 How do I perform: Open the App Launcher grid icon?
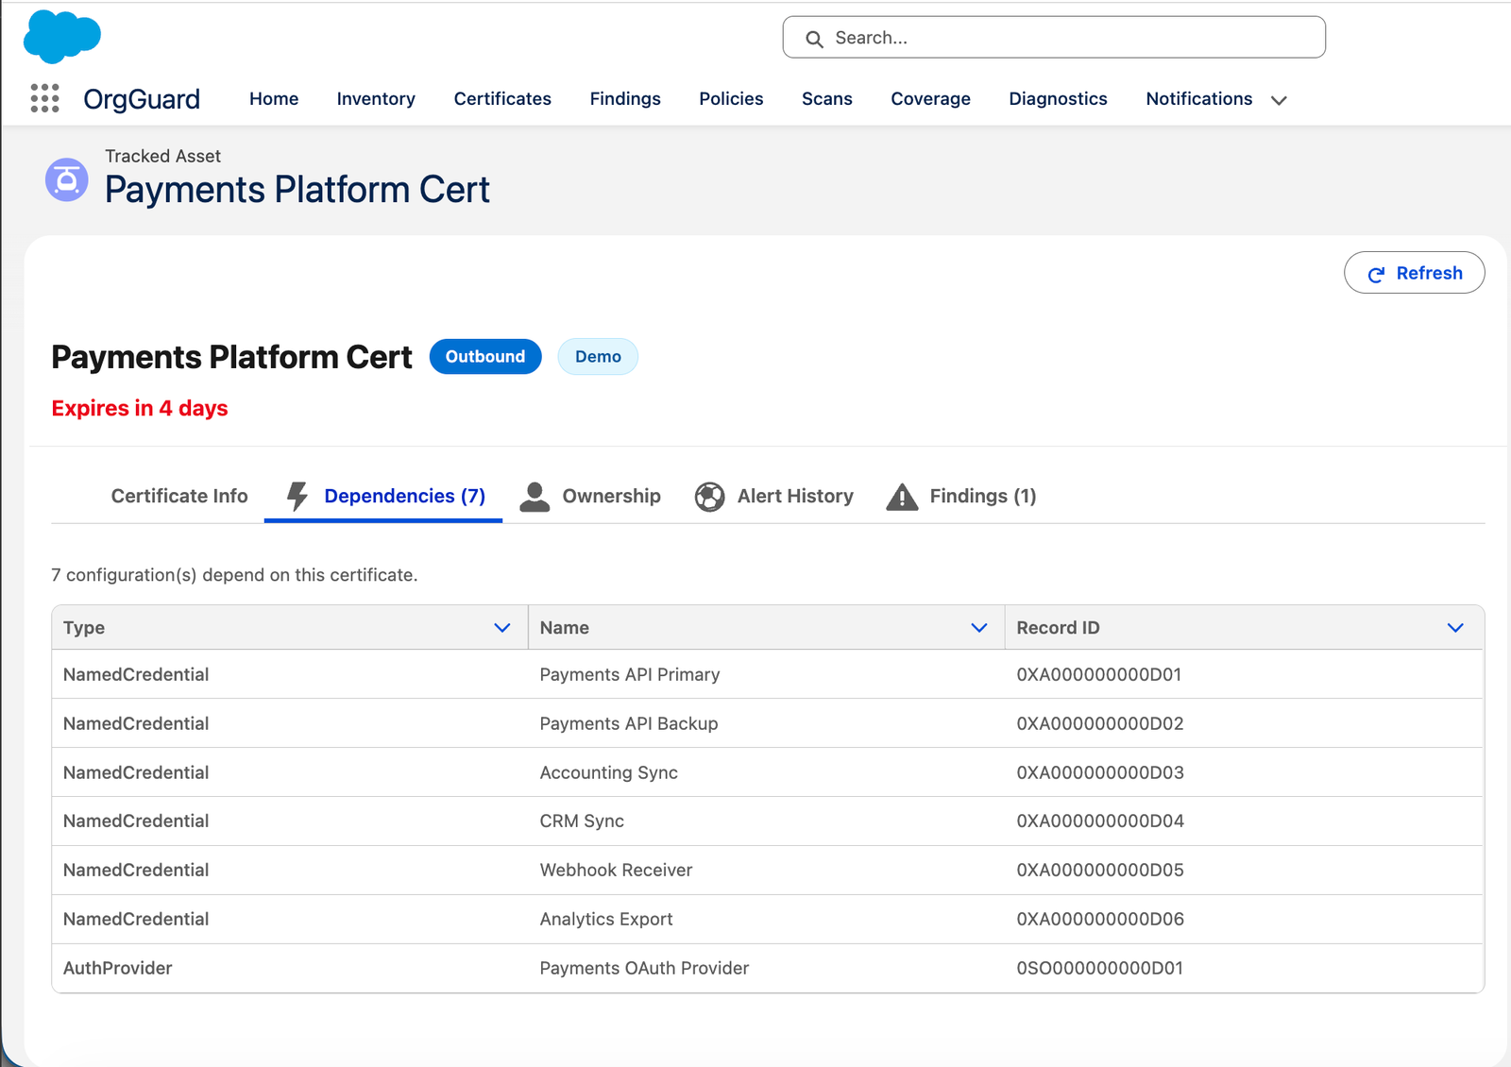[x=44, y=98]
